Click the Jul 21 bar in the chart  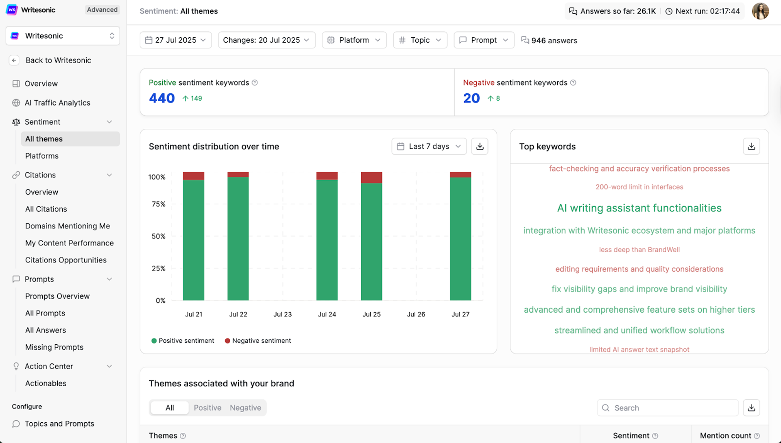194,236
